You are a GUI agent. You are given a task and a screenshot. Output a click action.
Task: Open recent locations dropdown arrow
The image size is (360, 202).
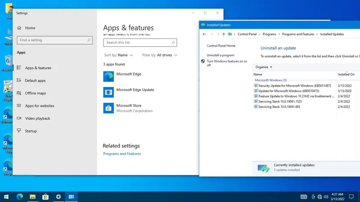[x=218, y=34]
